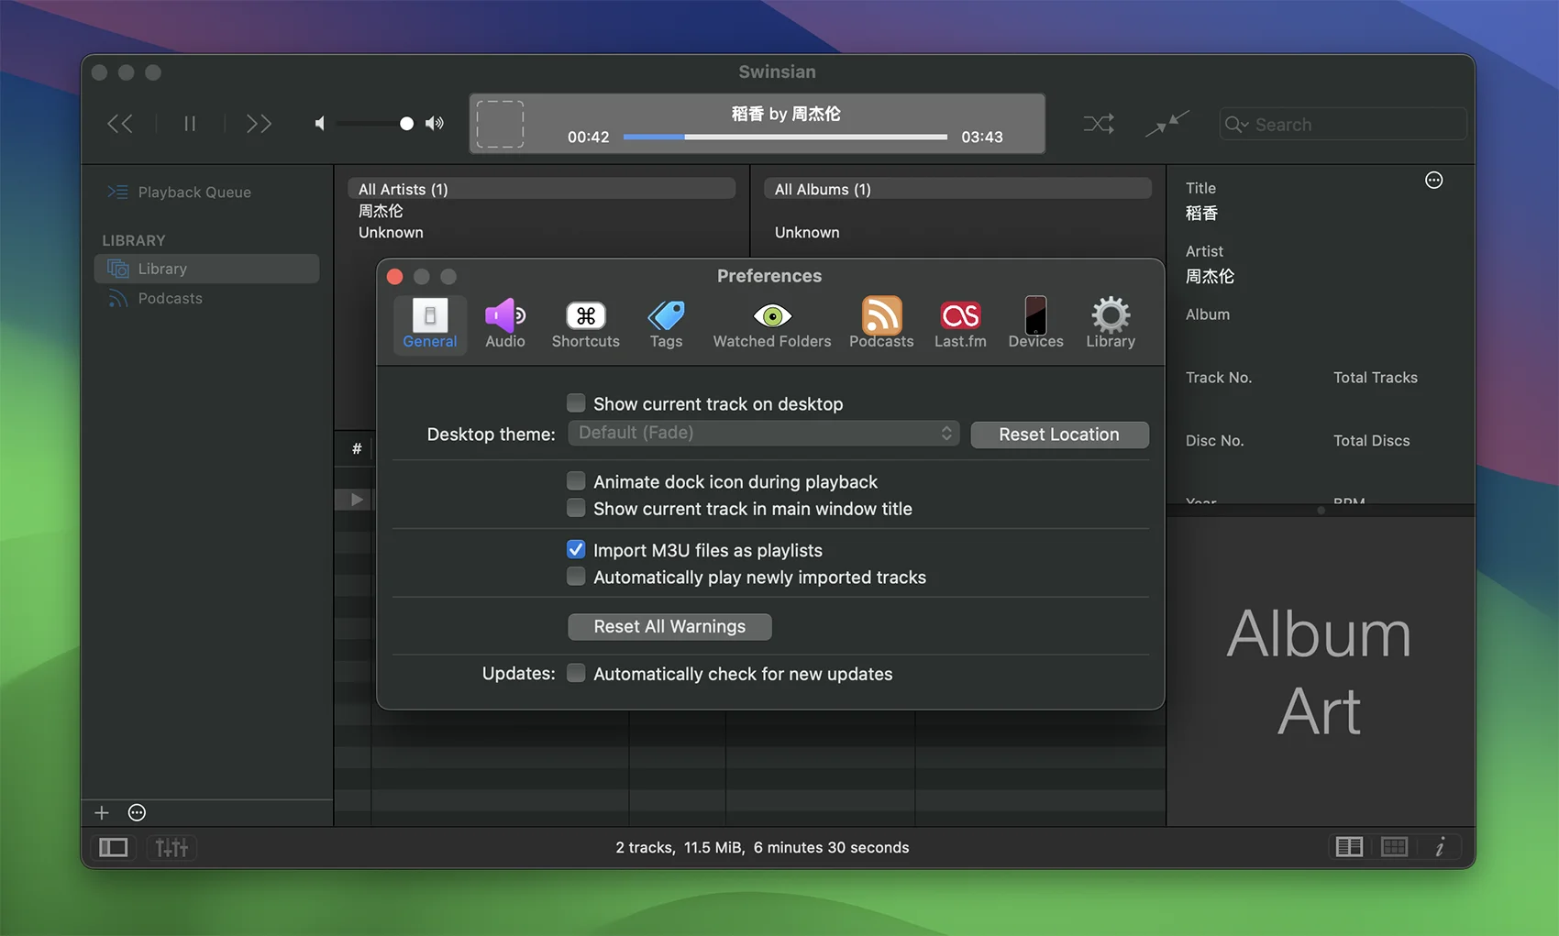Switch to mini player with arrows icon
Screen dimensions: 1559x936
pos(1166,124)
